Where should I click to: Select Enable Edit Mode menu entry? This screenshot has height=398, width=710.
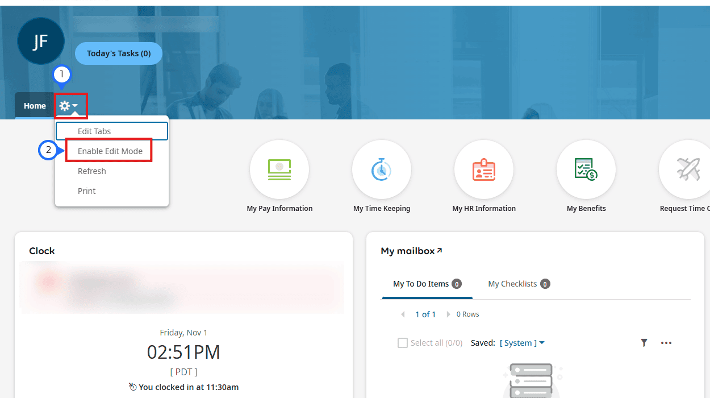pos(110,151)
